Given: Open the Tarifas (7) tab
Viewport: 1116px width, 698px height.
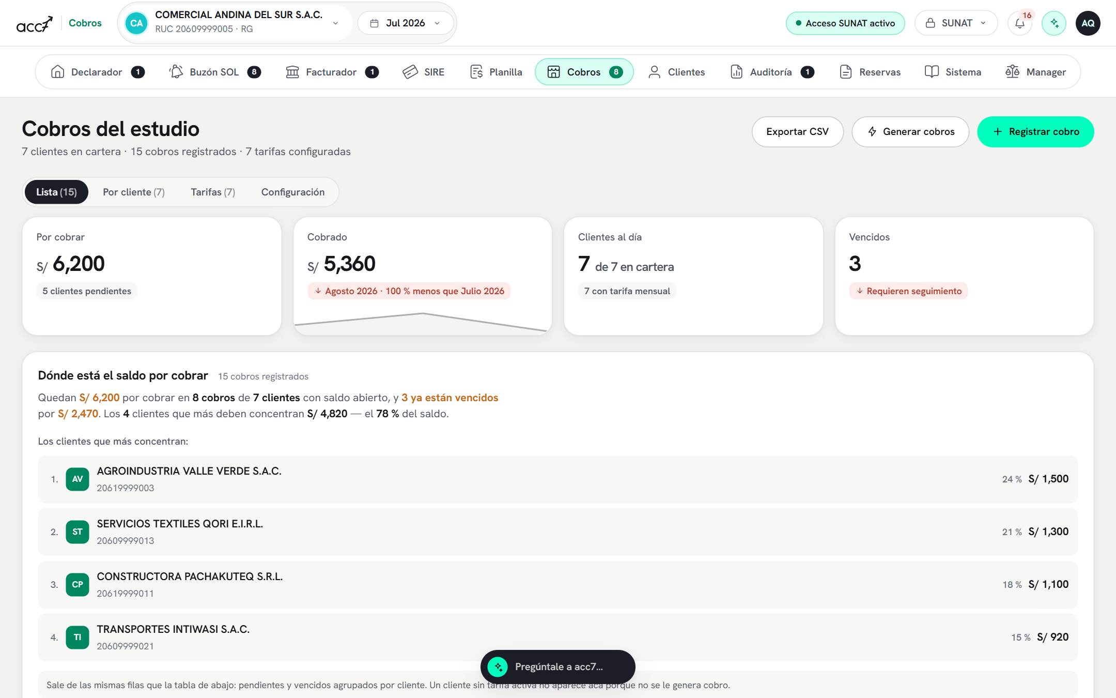Looking at the screenshot, I should pos(213,192).
